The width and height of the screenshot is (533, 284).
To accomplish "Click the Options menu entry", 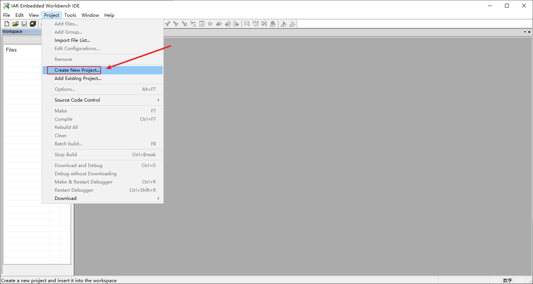I will [x=102, y=89].
